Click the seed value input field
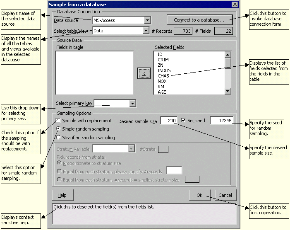This screenshot has height=230, width=290. coord(221,121)
